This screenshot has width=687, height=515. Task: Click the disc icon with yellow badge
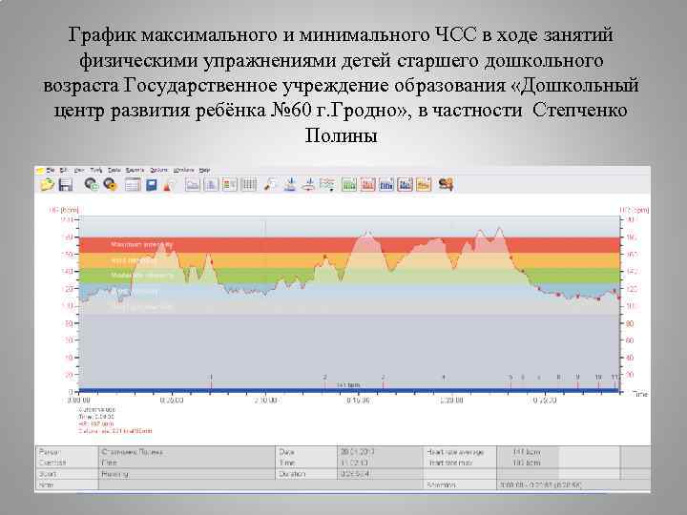pyautogui.click(x=110, y=184)
